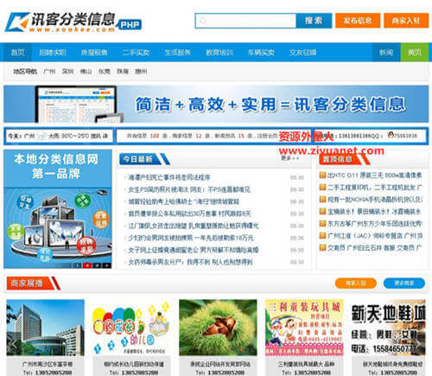Image resolution: width=432 pixels, height=376 pixels.
Task: Click blue 更多商家 pill button
Action: 404,284
